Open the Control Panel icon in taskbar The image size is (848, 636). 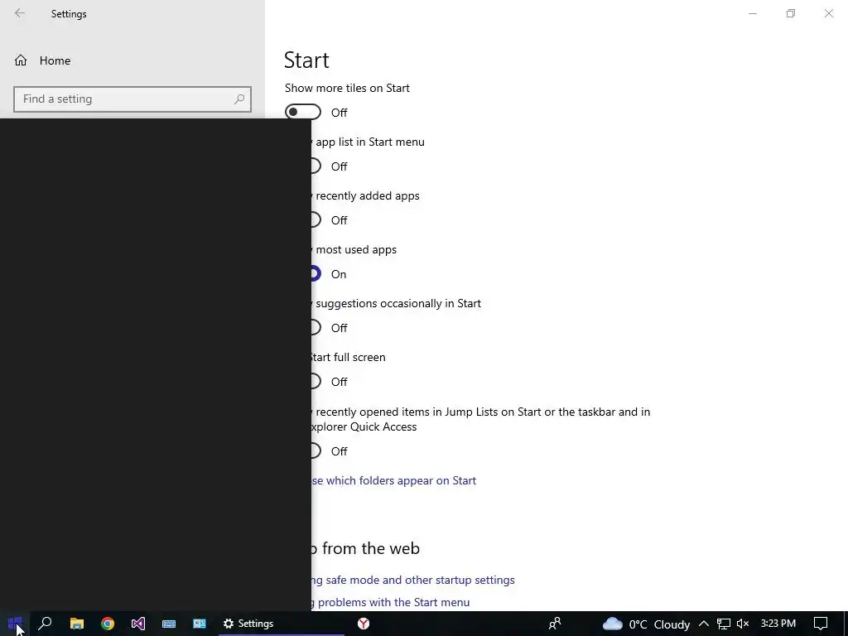(200, 624)
